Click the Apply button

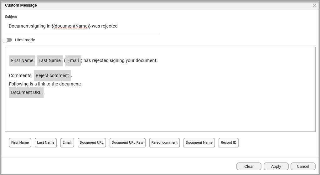click(276, 167)
